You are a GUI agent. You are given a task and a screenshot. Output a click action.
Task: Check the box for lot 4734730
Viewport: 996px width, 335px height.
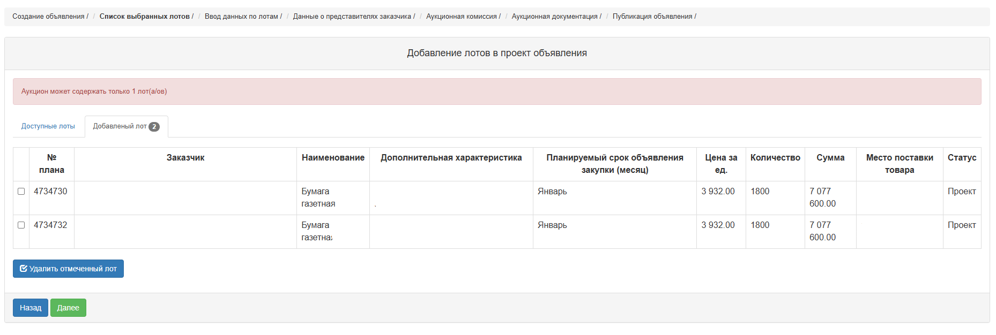click(x=21, y=192)
